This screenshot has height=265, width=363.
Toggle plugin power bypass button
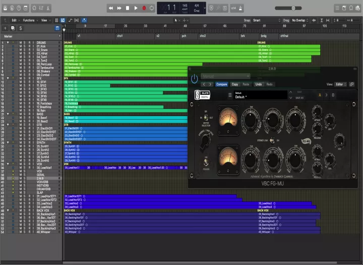click(194, 79)
